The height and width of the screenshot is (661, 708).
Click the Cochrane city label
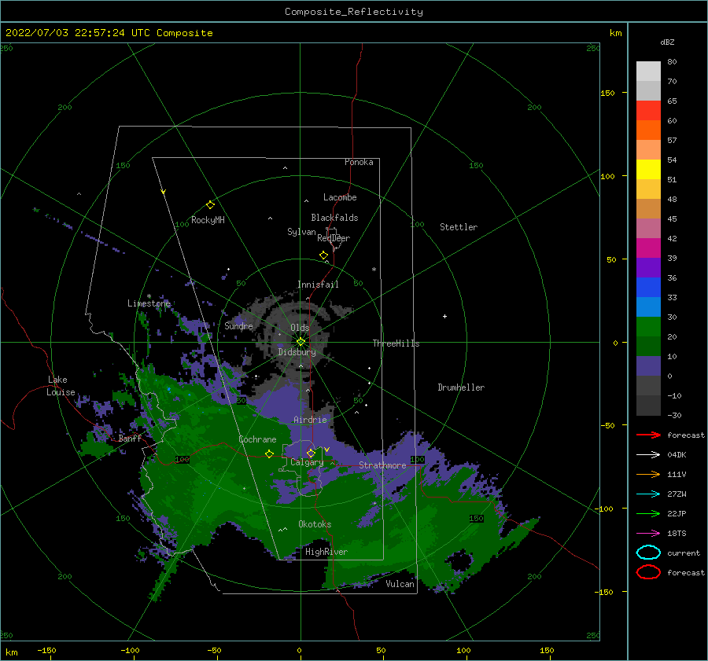point(257,439)
